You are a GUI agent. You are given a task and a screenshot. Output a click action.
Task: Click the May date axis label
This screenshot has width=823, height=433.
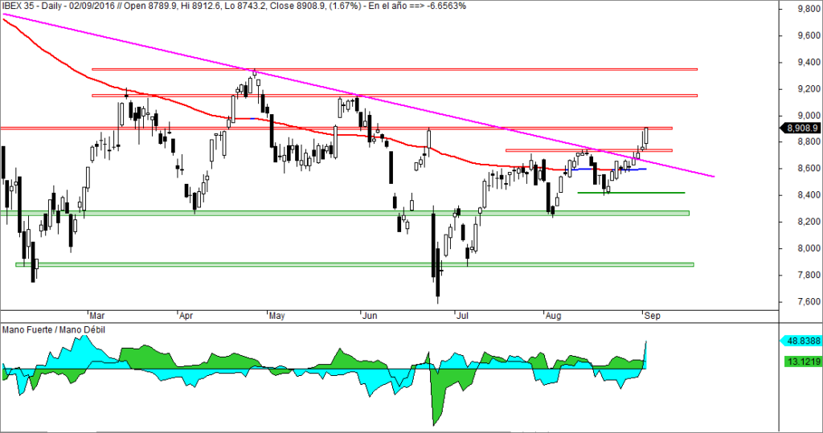click(x=276, y=316)
